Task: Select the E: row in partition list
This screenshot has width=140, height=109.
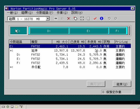Action: point(70,59)
